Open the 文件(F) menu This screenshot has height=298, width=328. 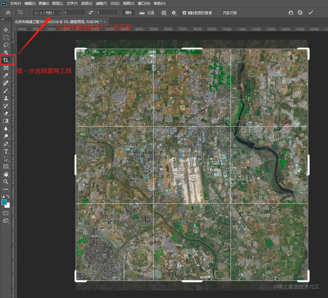[x=15, y=3]
